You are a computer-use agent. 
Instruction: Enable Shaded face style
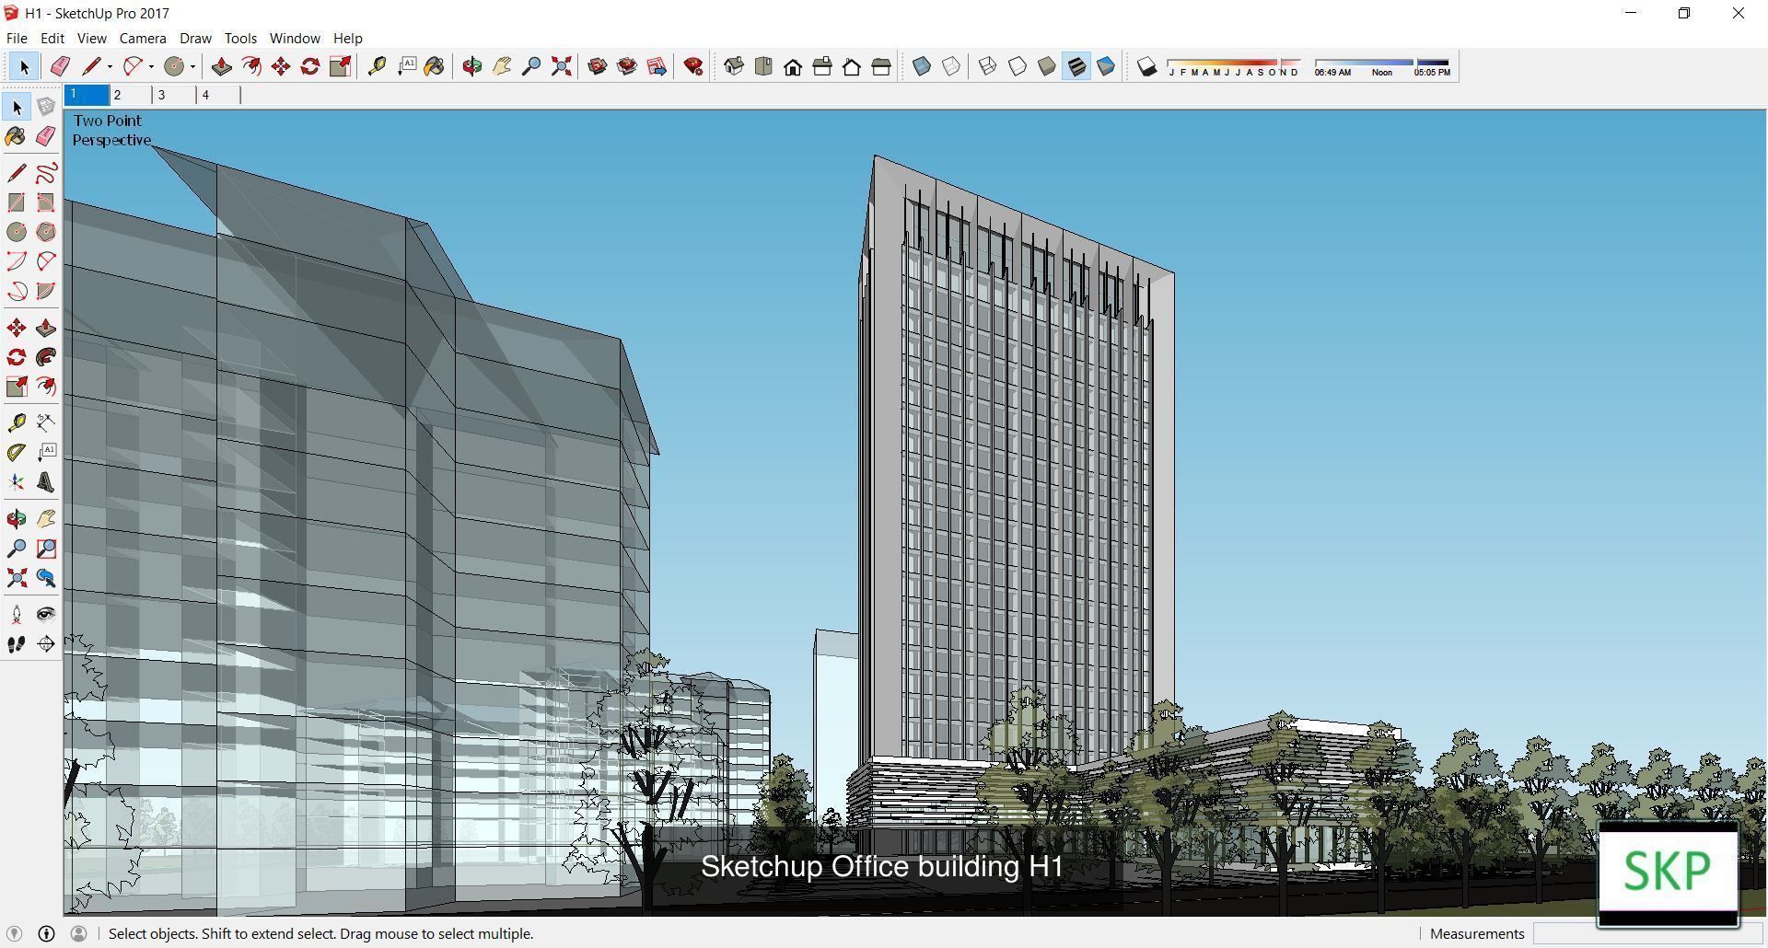pyautogui.click(x=1047, y=66)
